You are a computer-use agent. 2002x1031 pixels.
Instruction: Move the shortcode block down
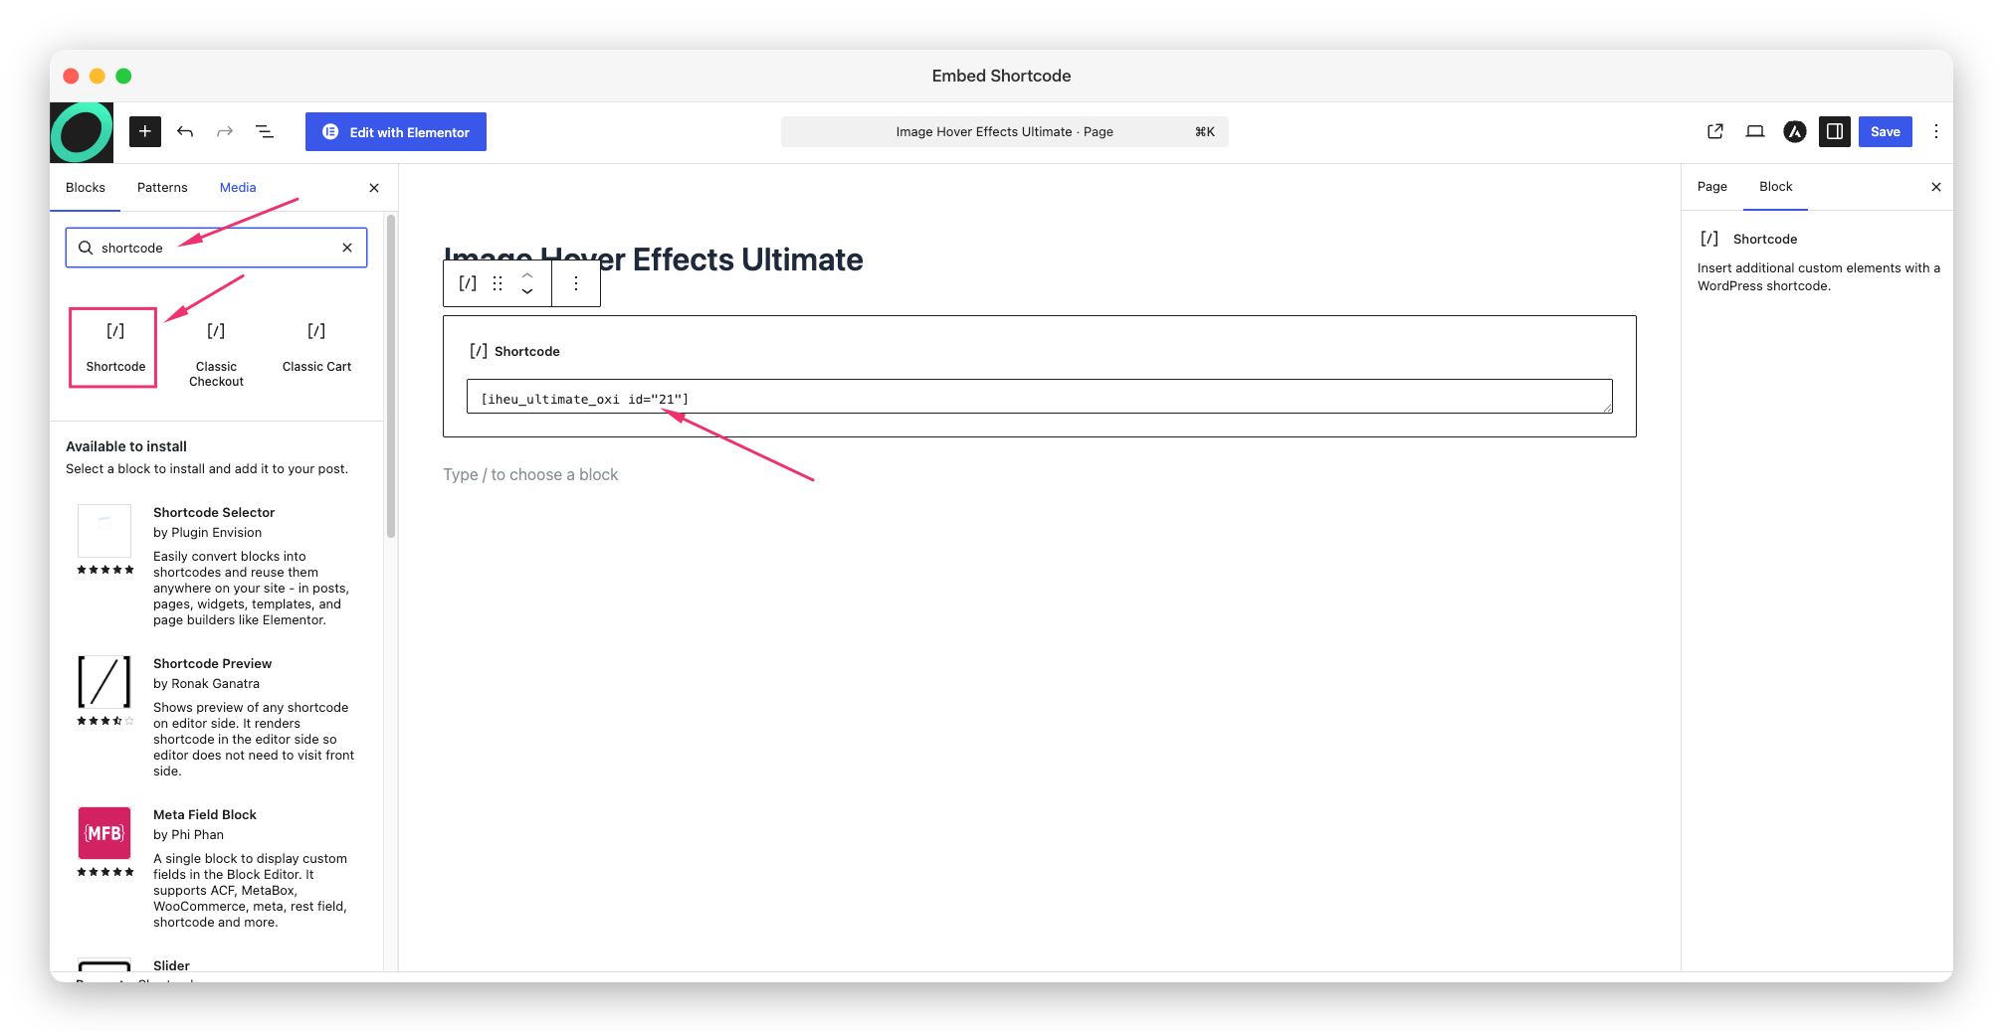click(x=527, y=292)
